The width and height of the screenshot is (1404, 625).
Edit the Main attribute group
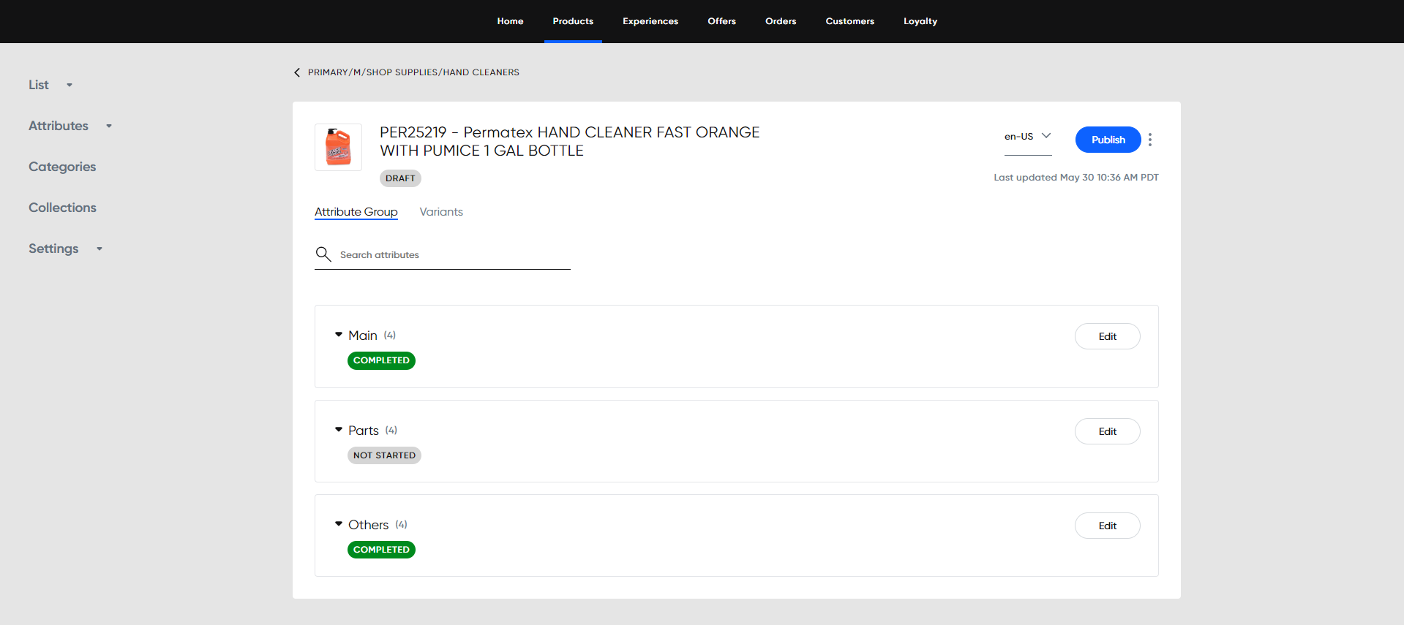tap(1107, 336)
